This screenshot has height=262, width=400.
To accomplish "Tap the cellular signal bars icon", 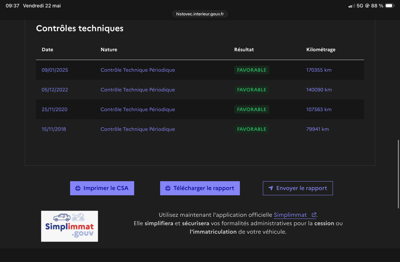I will tap(351, 5).
